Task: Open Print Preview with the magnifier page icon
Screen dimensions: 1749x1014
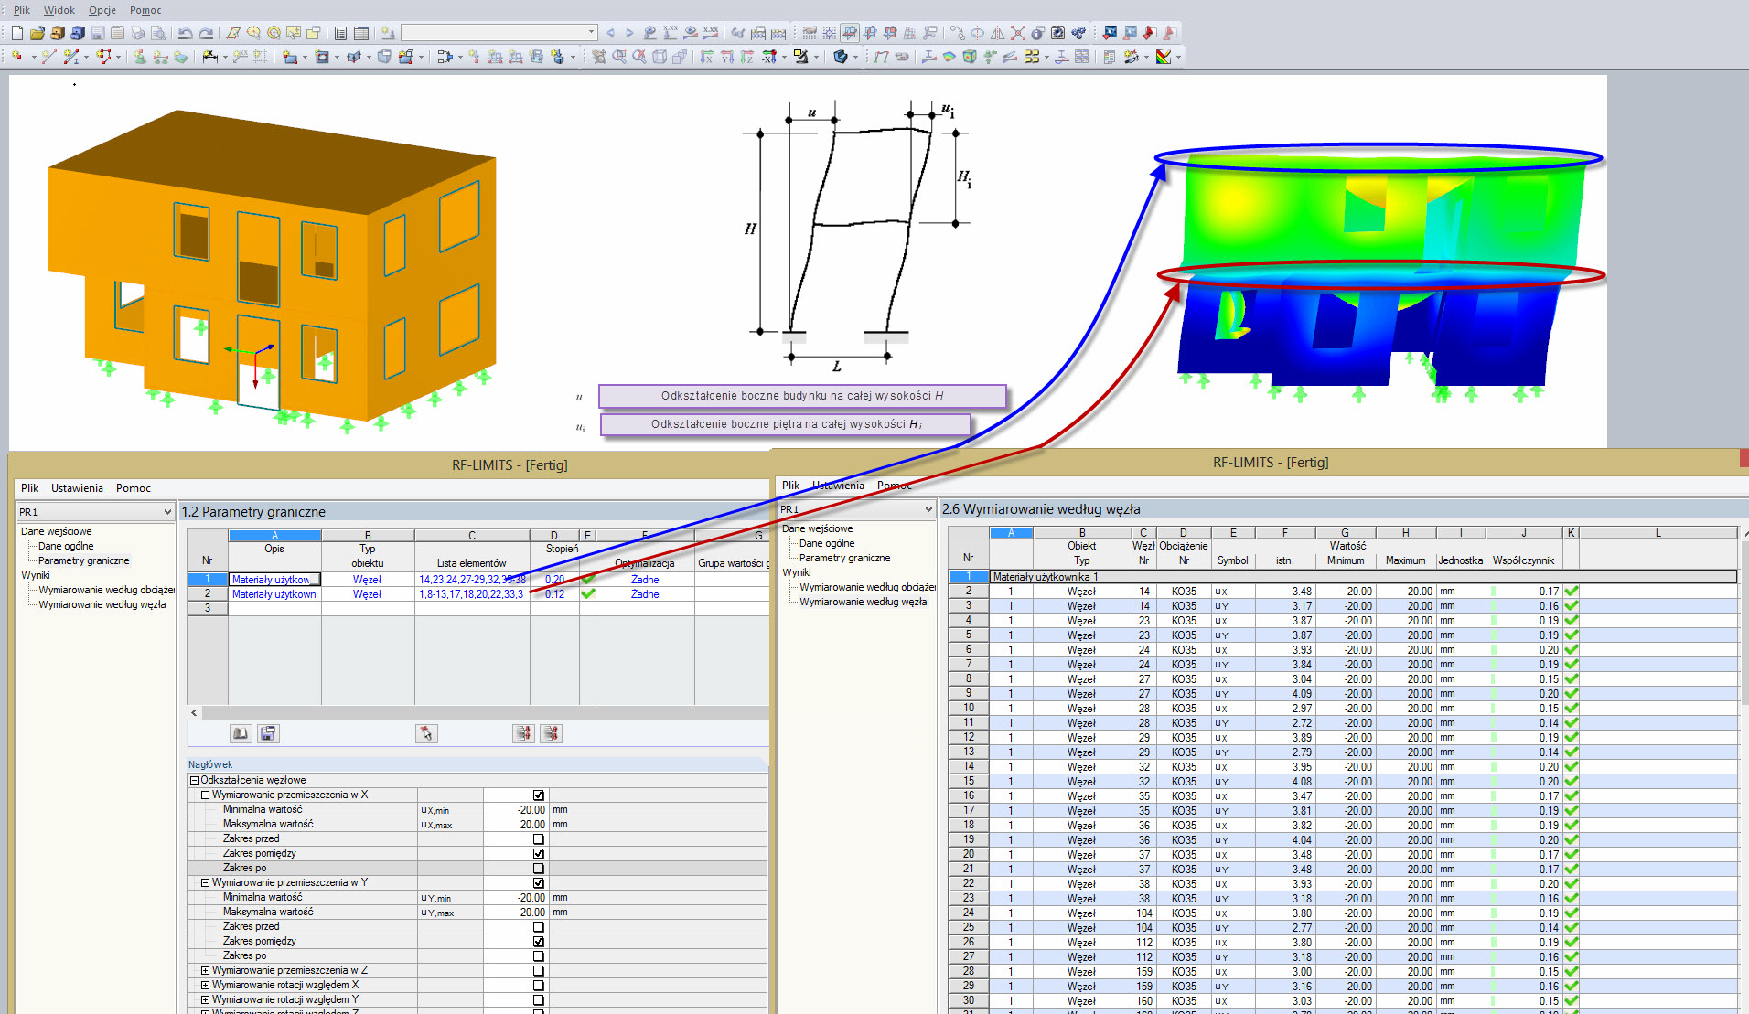Action: click(158, 33)
